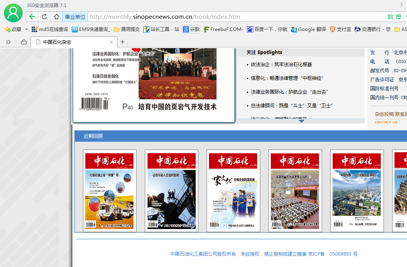This screenshot has width=407, height=267.
Task: Click the 京ICP备 05069883 号 footer text
Action: pyautogui.click(x=333, y=254)
